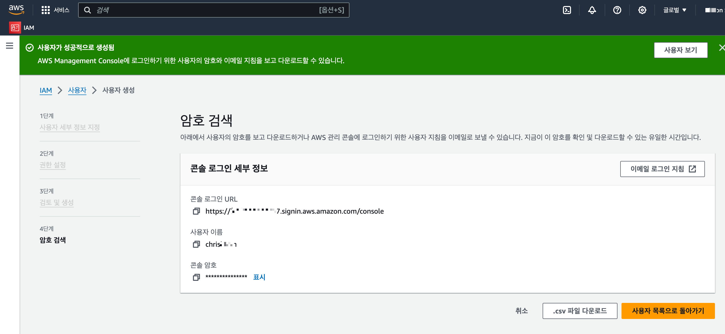
Task: Copy the user name value
Action: [196, 244]
